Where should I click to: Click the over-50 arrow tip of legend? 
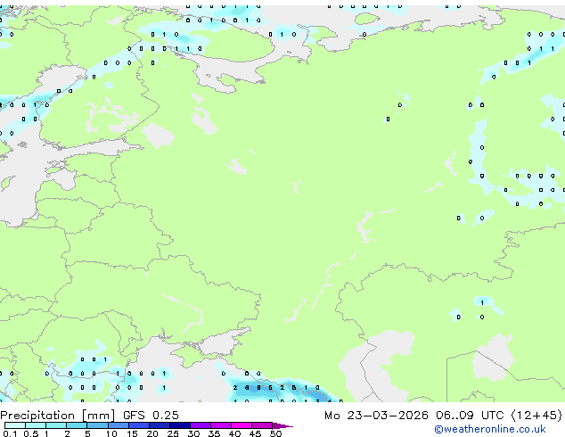282,426
